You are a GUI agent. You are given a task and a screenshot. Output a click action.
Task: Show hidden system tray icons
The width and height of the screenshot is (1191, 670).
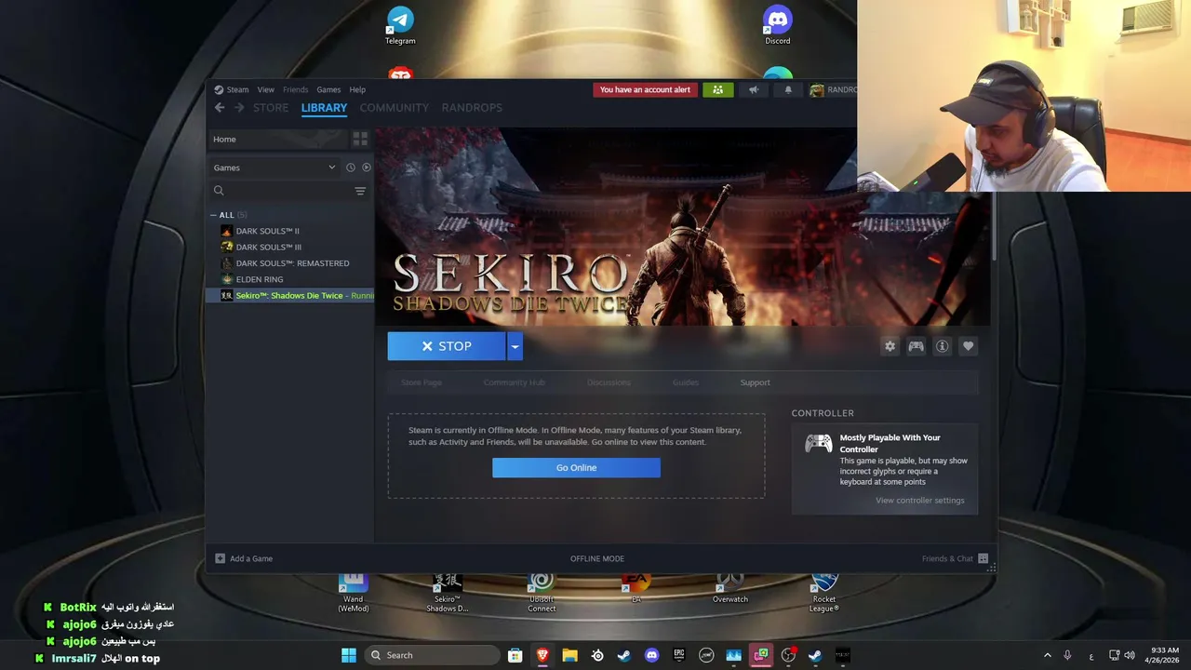(1048, 655)
